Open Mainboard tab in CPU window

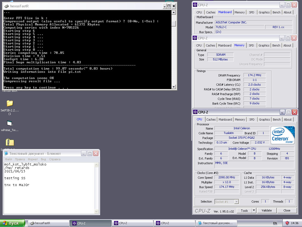click(x=225, y=120)
